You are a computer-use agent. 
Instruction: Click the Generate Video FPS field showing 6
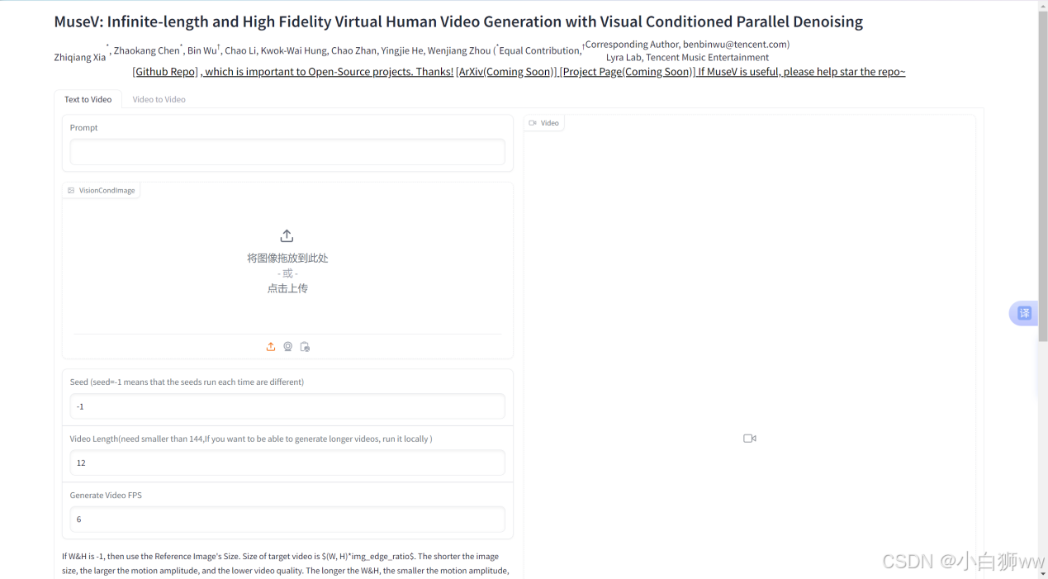point(287,520)
